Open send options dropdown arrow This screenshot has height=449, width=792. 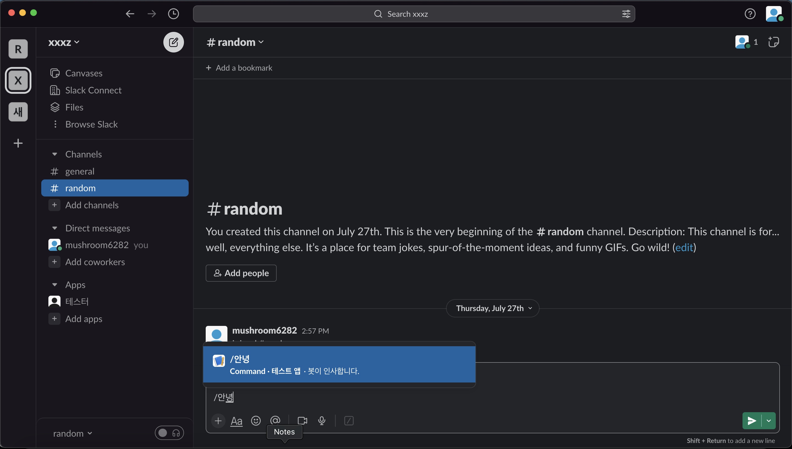tap(769, 421)
